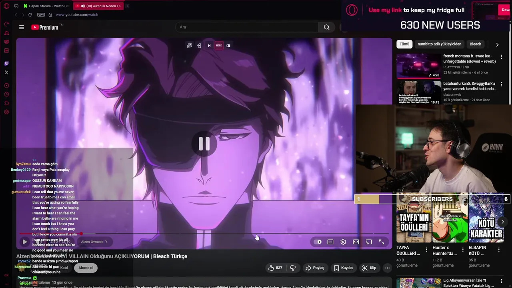
Task: Toggle subtitles/closed captions button
Action: 330,242
